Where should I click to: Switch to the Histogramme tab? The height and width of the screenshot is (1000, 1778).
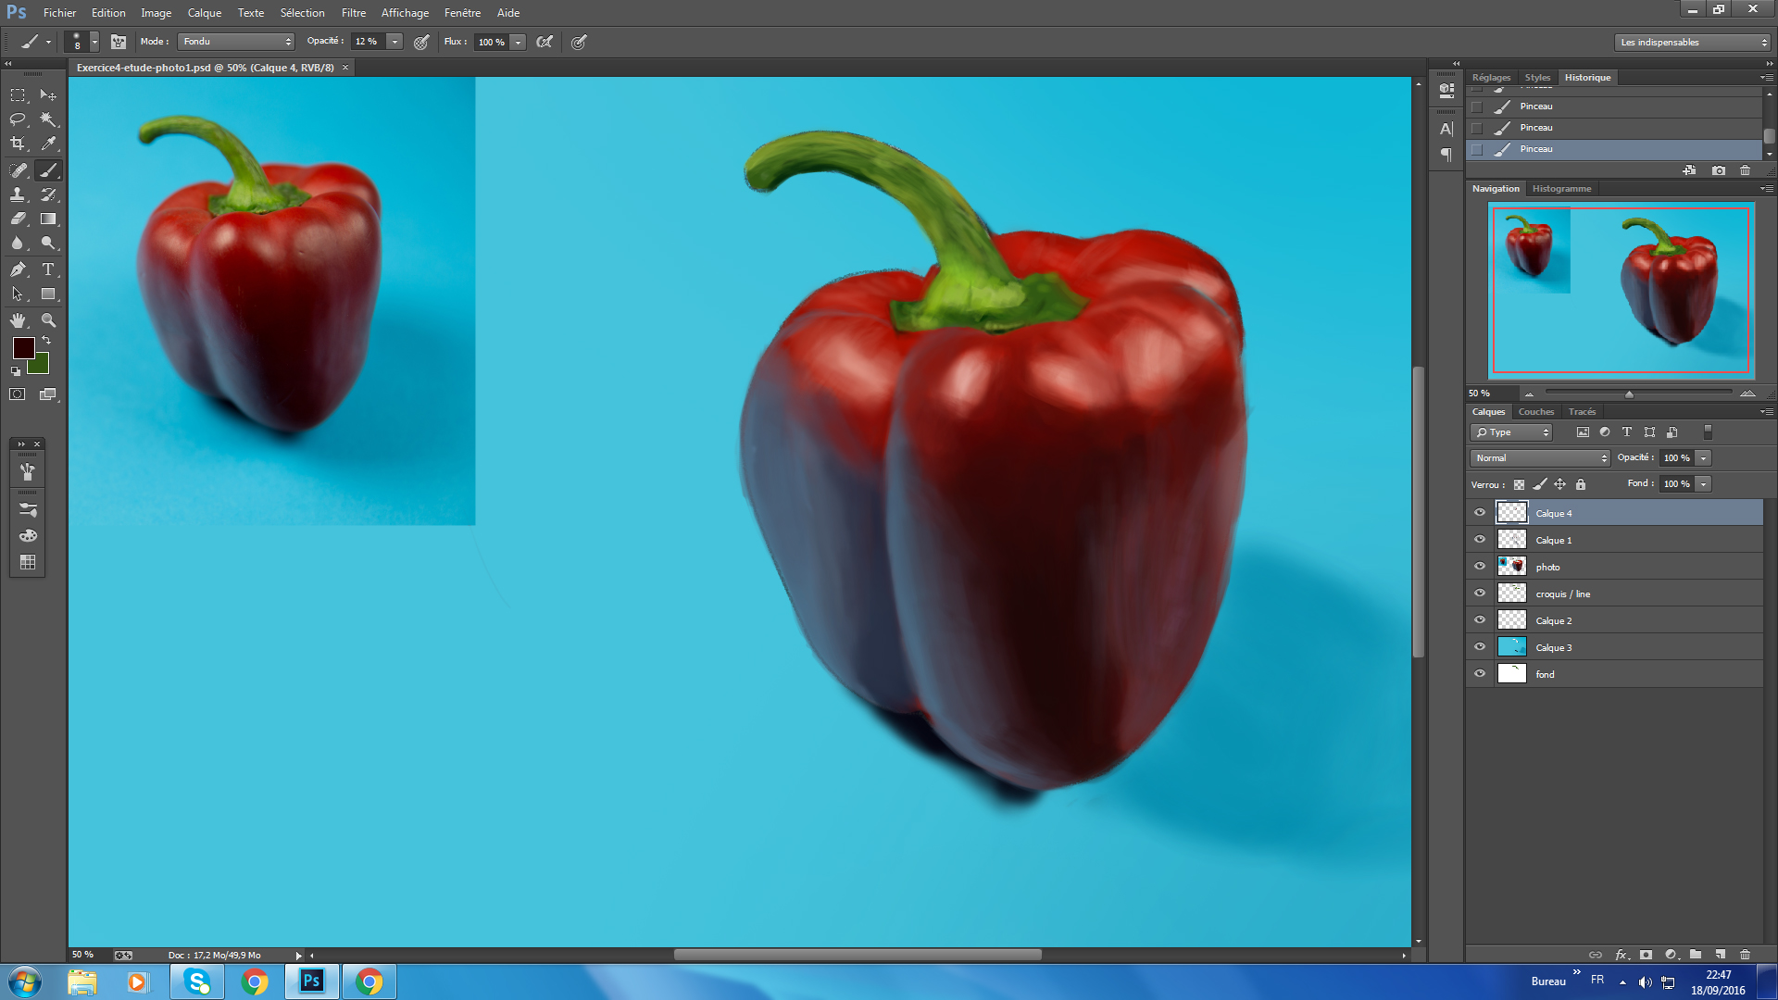(1561, 189)
